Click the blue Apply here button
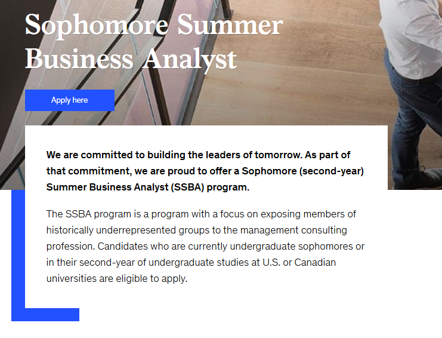442x338 pixels. [x=70, y=100]
